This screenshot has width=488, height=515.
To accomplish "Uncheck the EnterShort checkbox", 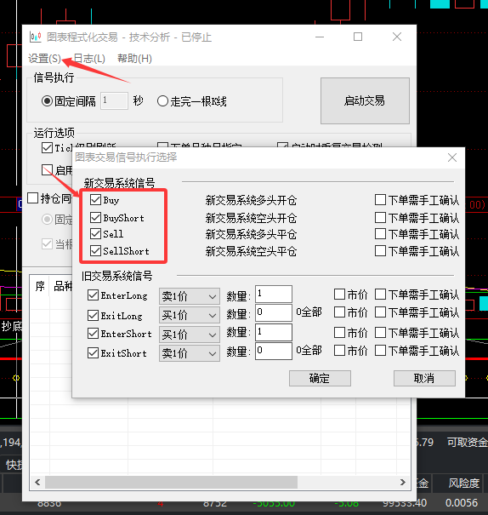I will point(94,334).
